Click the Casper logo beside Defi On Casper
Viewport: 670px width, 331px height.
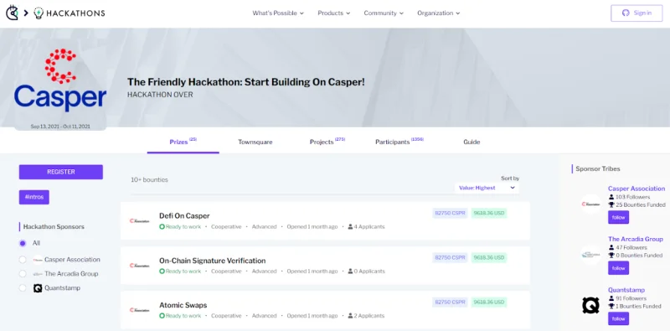tap(139, 220)
